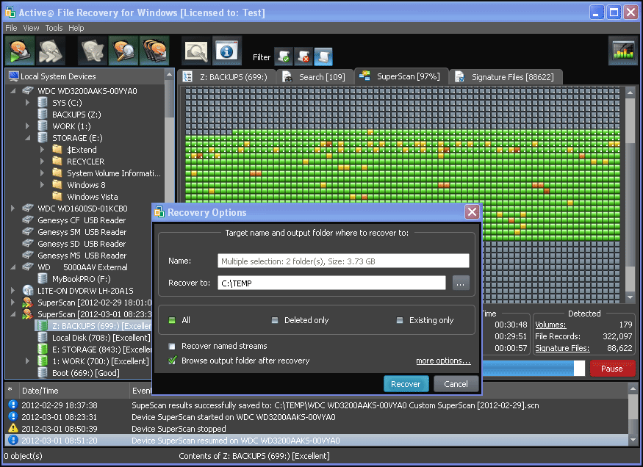Browse output folder with the ellipsis button
This screenshot has width=643, height=467.
point(461,283)
